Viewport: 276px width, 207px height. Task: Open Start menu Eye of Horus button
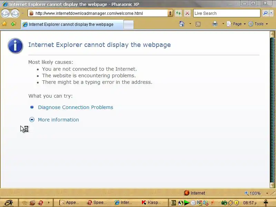point(9,203)
